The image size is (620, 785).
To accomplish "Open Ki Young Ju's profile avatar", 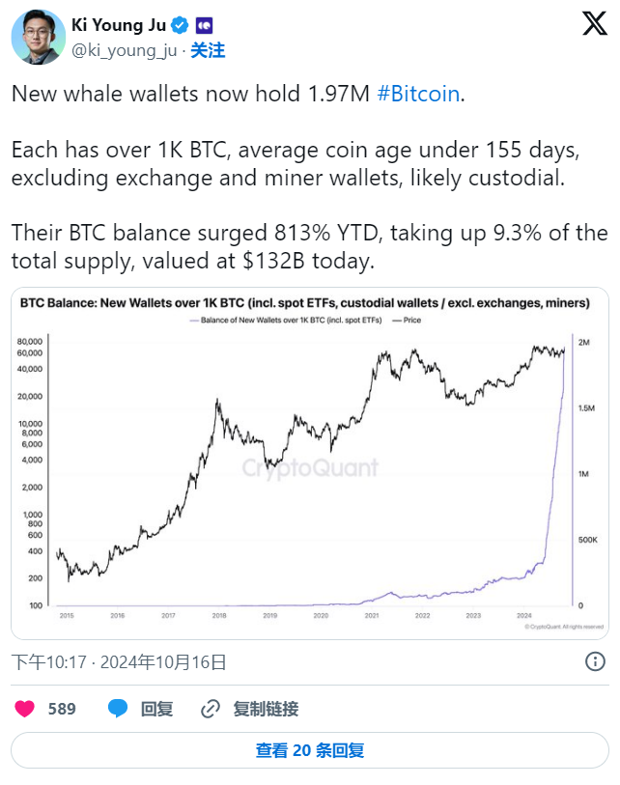I will [38, 37].
